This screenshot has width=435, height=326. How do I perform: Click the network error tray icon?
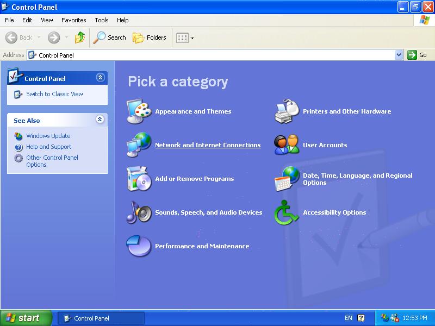pyautogui.click(x=395, y=318)
